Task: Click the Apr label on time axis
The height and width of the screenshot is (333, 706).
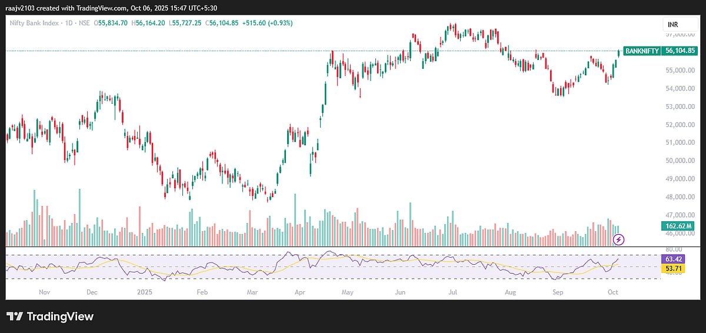Action: tap(299, 291)
